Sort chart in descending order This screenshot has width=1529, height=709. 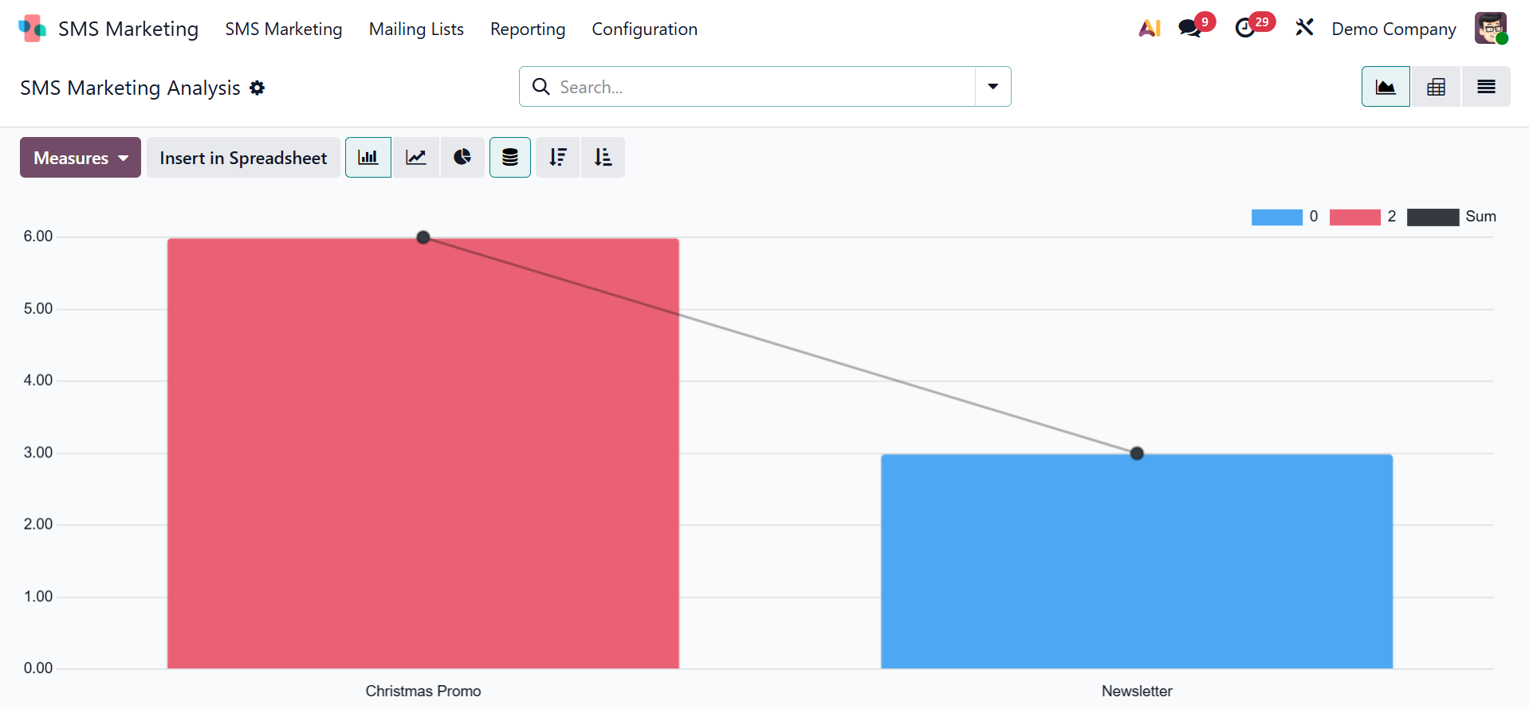pos(557,158)
